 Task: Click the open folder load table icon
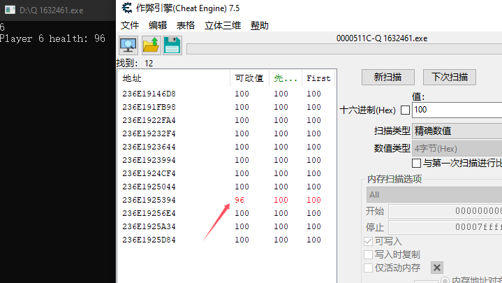point(151,45)
